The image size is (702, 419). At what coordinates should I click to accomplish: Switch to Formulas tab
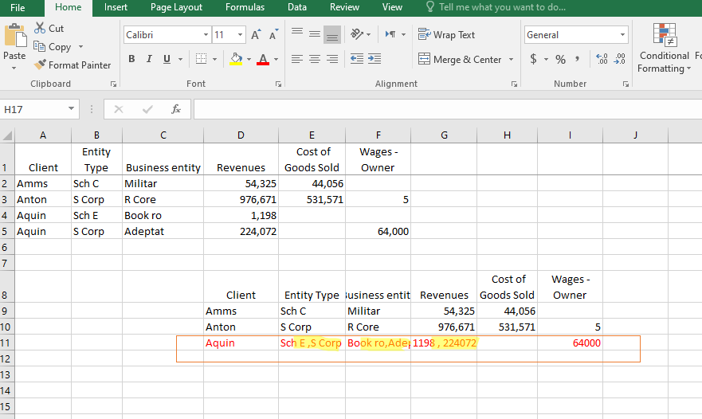pos(245,7)
